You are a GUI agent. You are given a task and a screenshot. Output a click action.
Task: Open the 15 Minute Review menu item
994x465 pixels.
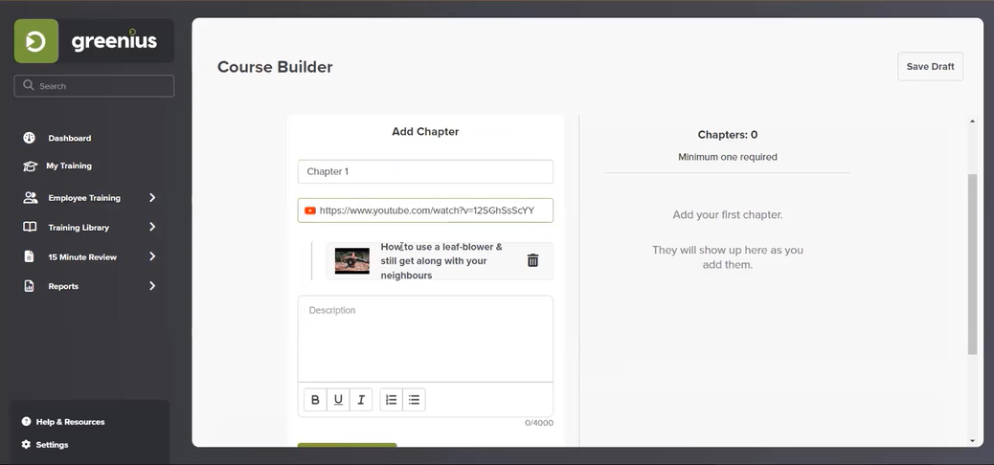[82, 257]
